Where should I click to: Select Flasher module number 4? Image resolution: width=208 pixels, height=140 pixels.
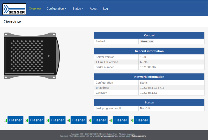(x=79, y=120)
